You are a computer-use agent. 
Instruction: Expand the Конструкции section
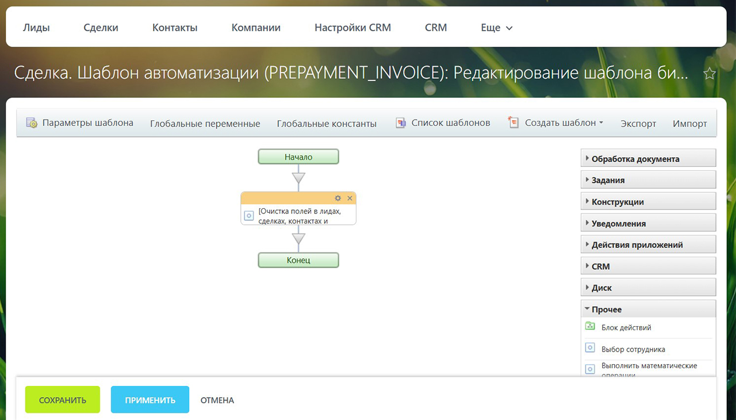coord(648,202)
